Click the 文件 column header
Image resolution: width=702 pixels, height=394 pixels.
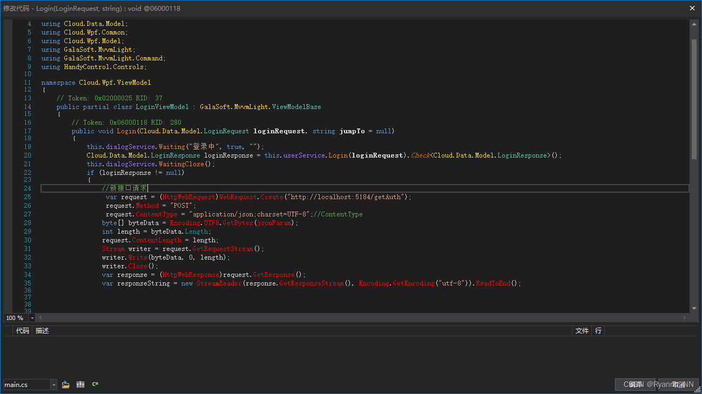click(582, 330)
